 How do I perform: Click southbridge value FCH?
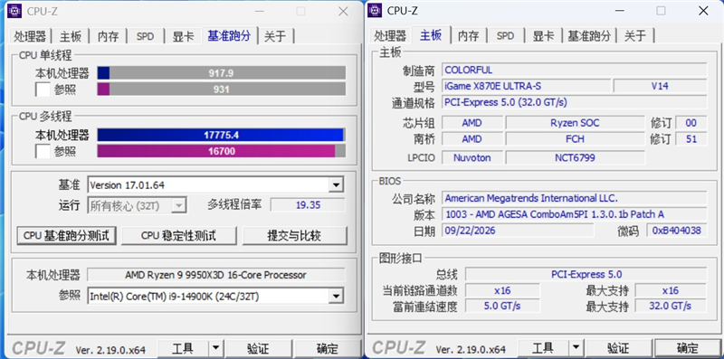[x=575, y=139]
